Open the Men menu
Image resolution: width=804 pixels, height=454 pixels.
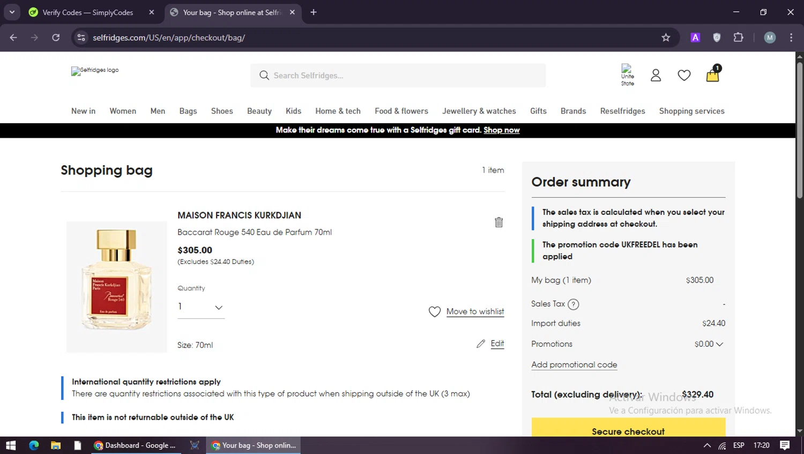pyautogui.click(x=158, y=111)
